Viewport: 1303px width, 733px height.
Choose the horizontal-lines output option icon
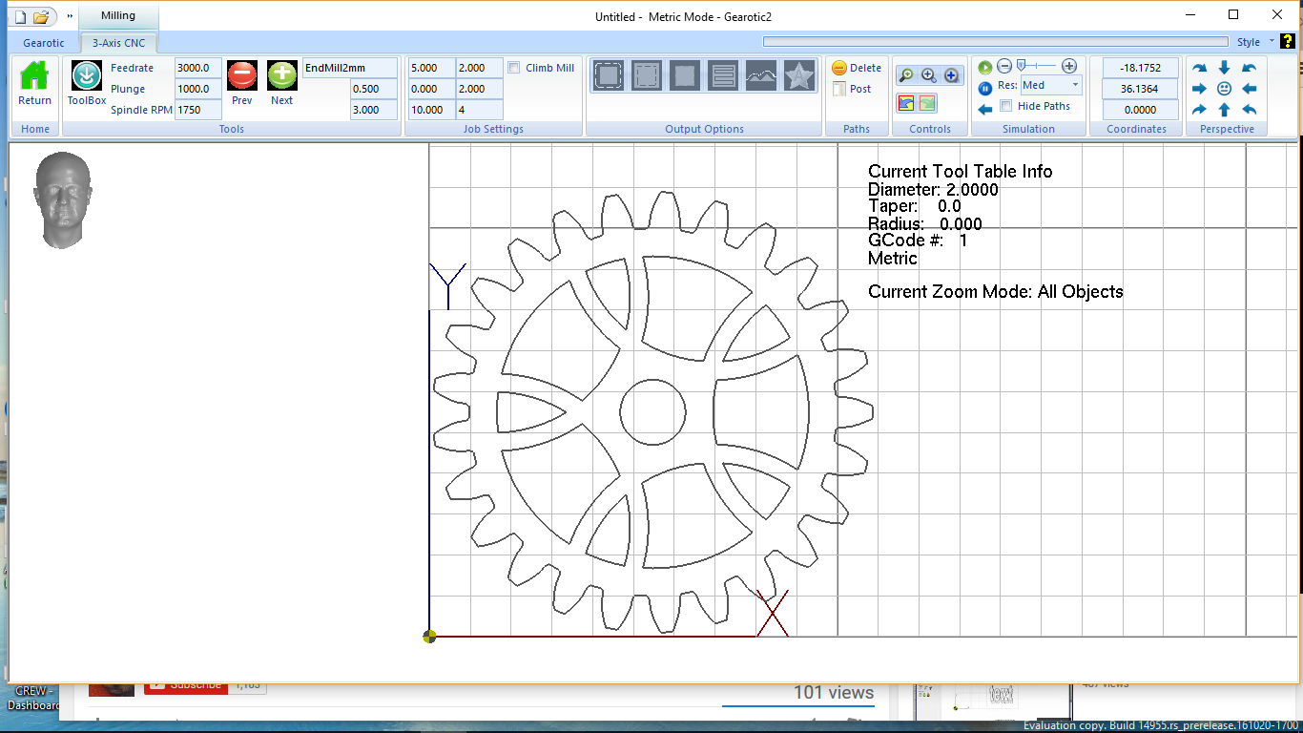[x=723, y=75]
